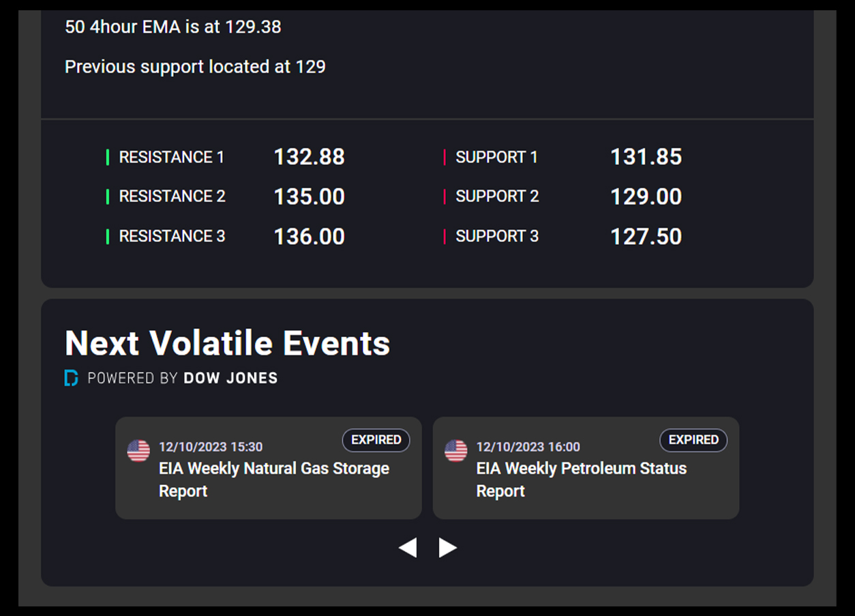Click the 12/10/2023 15:30 event date
This screenshot has height=616, width=855.
[x=211, y=447]
